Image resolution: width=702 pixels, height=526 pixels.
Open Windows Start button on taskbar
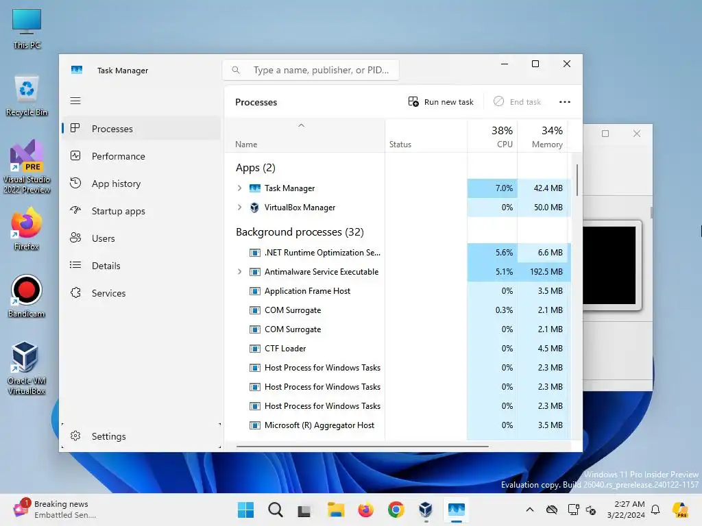245,510
